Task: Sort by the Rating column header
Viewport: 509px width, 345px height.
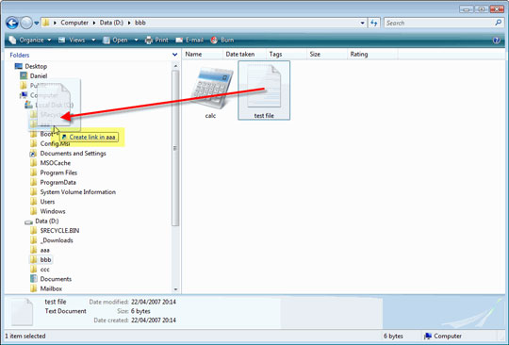Action: (372, 54)
